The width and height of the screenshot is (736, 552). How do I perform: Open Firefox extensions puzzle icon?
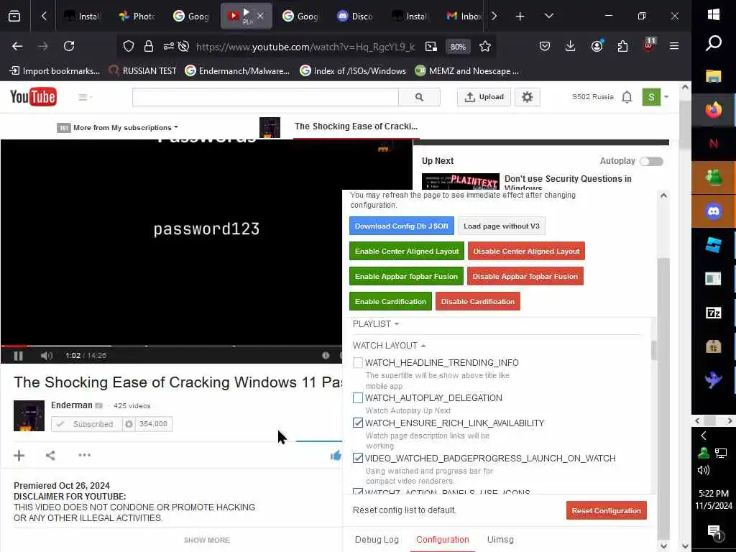(622, 46)
